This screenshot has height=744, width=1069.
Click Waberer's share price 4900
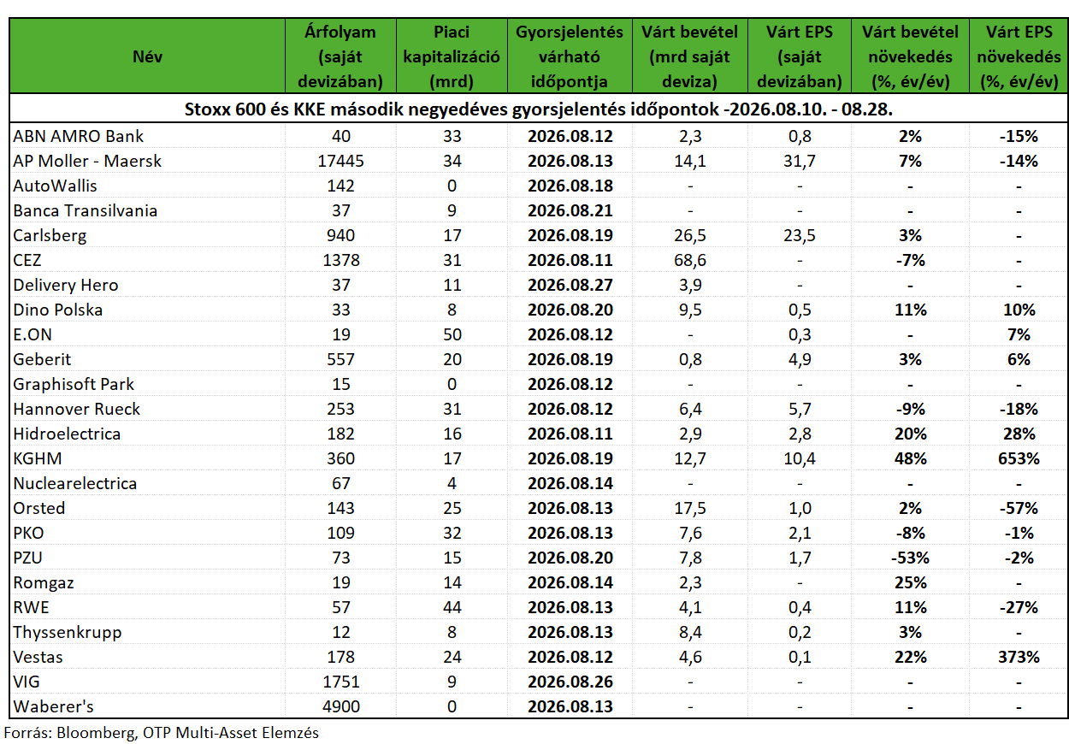[340, 706]
